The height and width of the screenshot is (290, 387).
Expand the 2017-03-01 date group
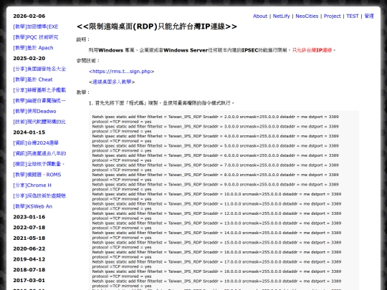(x=29, y=281)
